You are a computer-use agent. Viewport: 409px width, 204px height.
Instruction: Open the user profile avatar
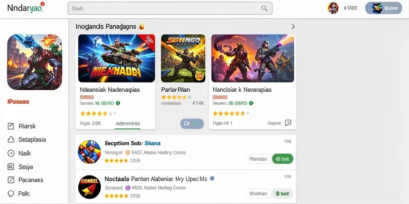(333, 8)
